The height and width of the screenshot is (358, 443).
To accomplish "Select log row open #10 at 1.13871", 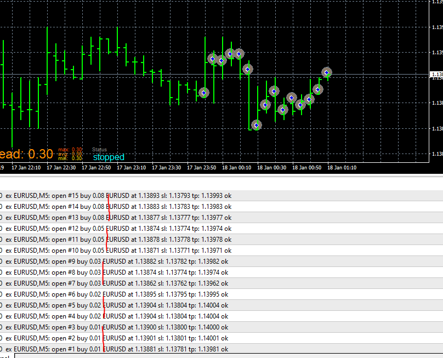I will pyautogui.click(x=222, y=251).
